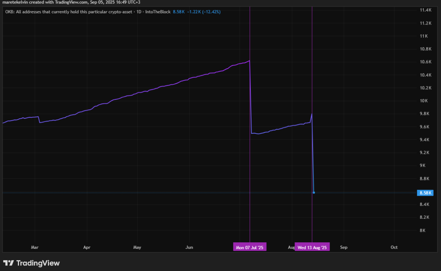Click the 8K label on the price axis
This screenshot has width=441, height=271.
tap(423, 230)
